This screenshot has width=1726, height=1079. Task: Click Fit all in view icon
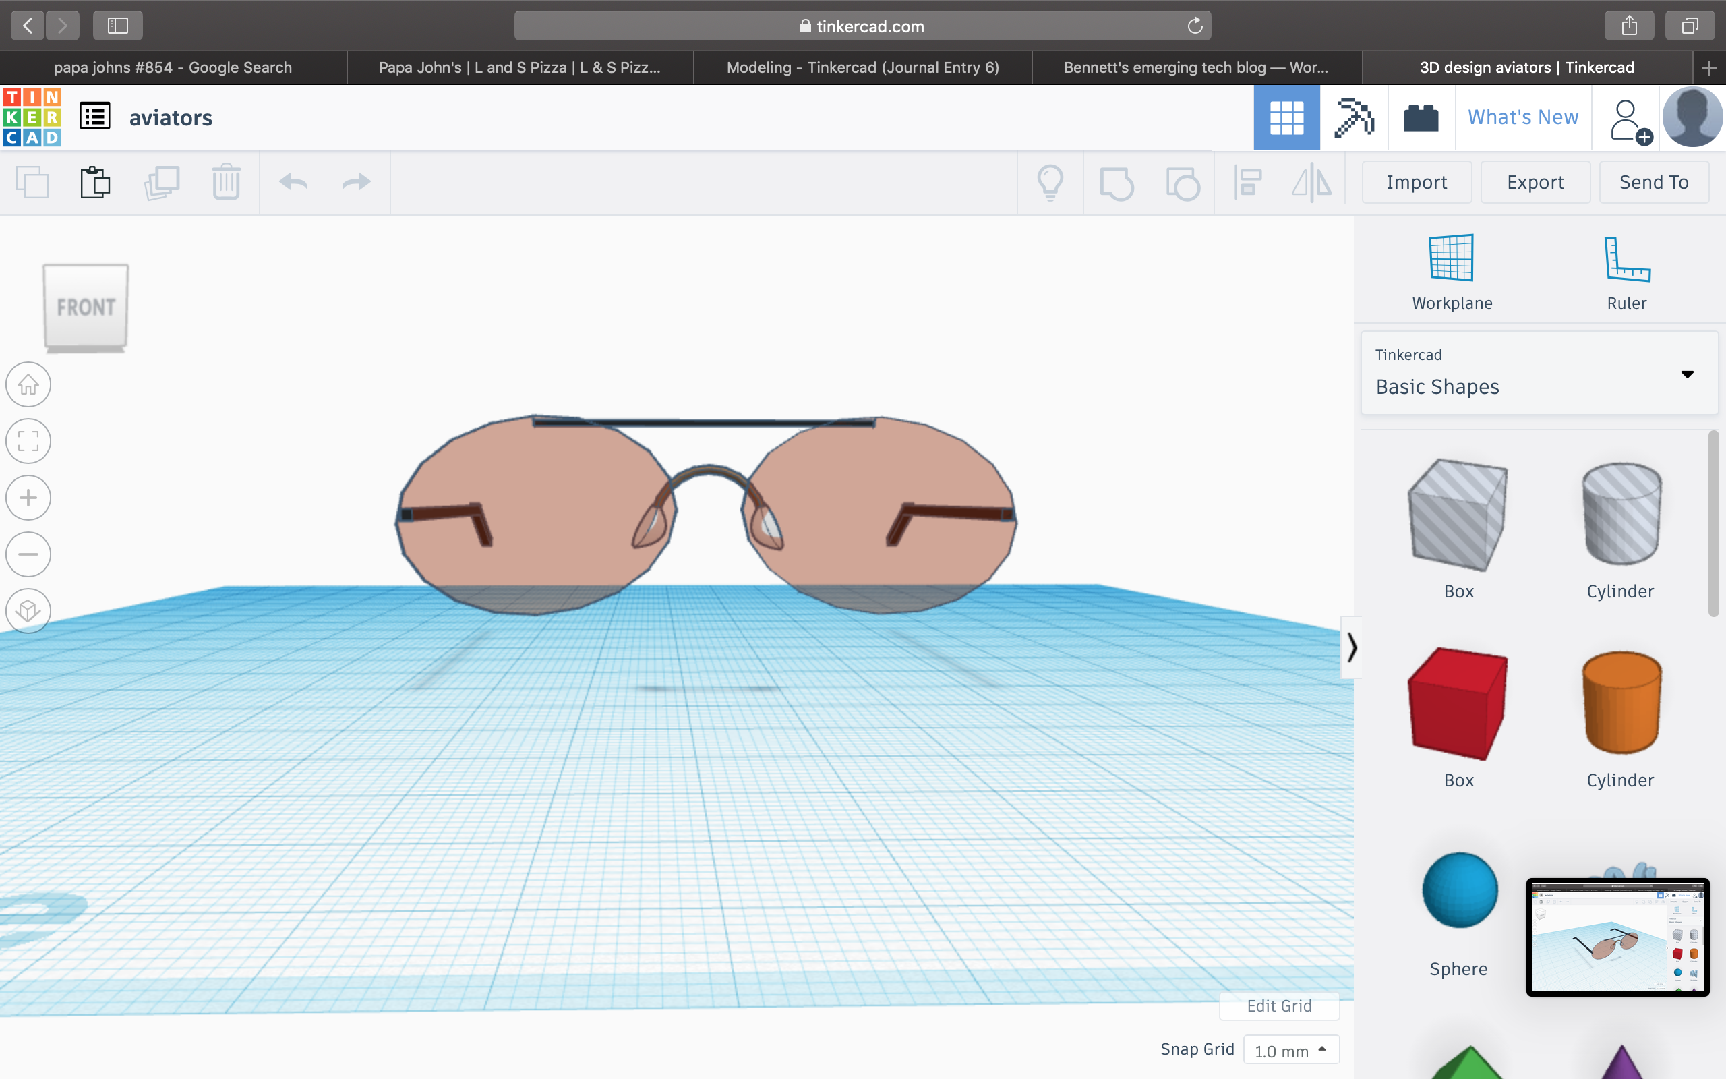pyautogui.click(x=28, y=441)
